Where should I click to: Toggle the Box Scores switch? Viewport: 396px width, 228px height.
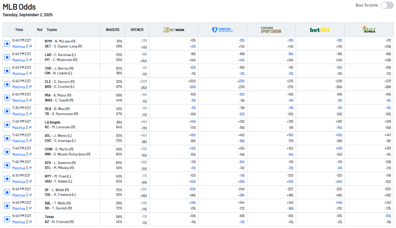386,5
